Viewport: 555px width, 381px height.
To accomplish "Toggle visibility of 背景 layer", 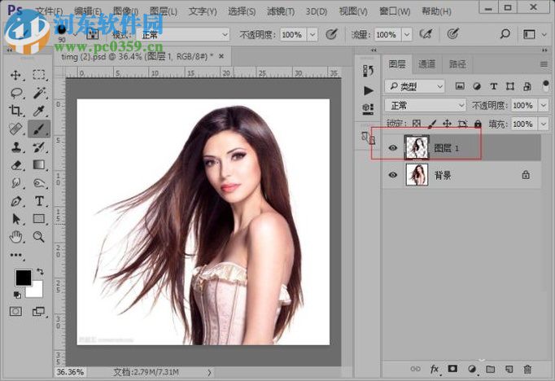I will [x=393, y=174].
